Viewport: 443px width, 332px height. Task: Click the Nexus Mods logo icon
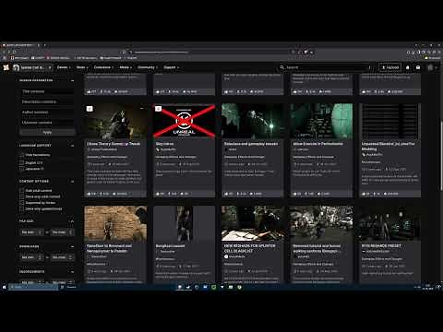6,67
